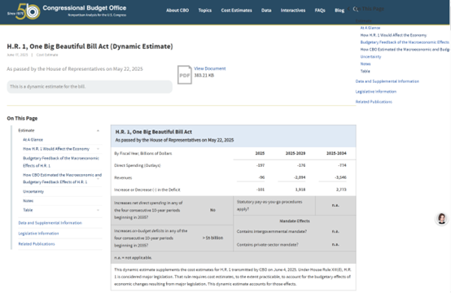Image resolution: width=451 pixels, height=293 pixels.
Task: Click the Mandate Effects heading
Action: [x=295, y=221]
